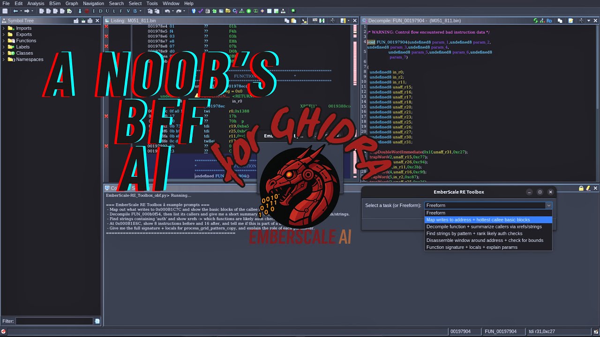Open the back-arrow history dropdown
The width and height of the screenshot is (600, 337).
click(21, 11)
